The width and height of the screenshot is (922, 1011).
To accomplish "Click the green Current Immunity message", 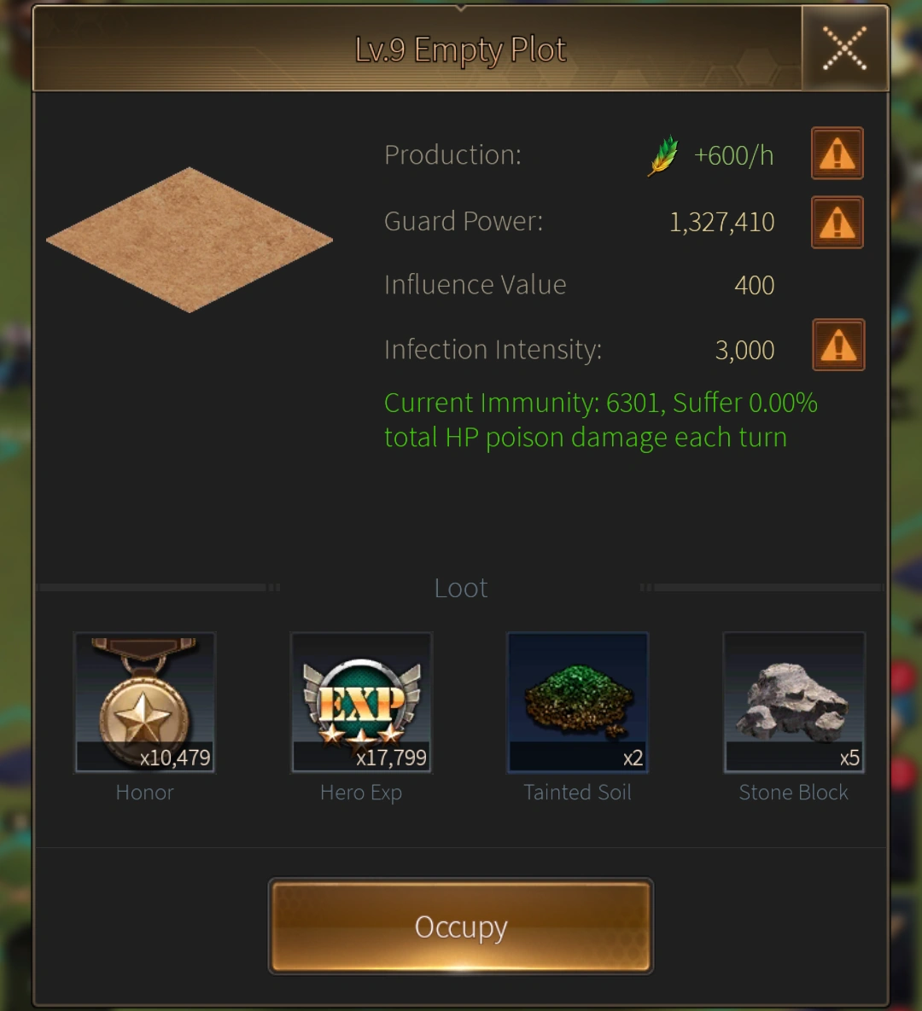I will tap(601, 420).
